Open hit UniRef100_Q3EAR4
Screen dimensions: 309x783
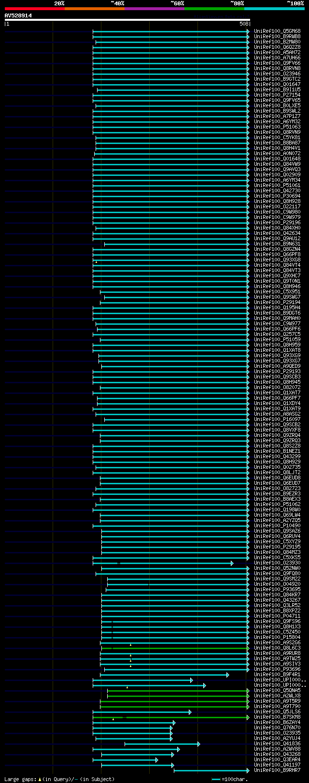[277, 760]
